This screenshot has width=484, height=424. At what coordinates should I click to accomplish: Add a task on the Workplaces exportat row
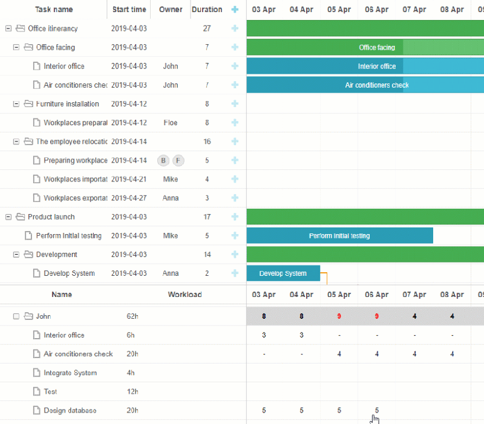pos(235,198)
